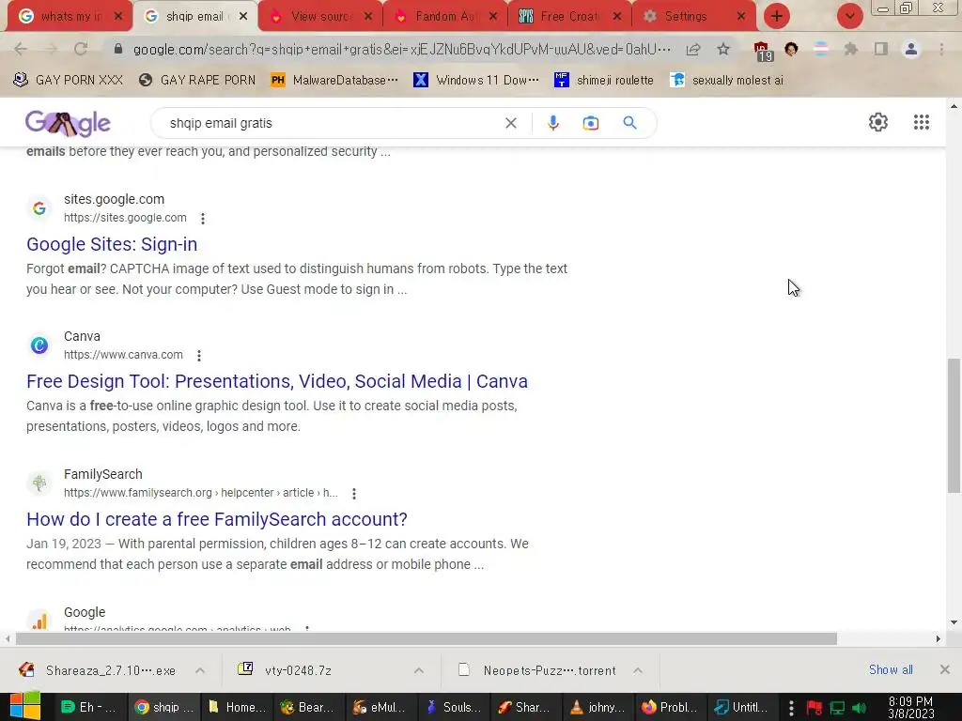962x721 pixels.
Task: Open more options for Canva result
Action: point(199,356)
